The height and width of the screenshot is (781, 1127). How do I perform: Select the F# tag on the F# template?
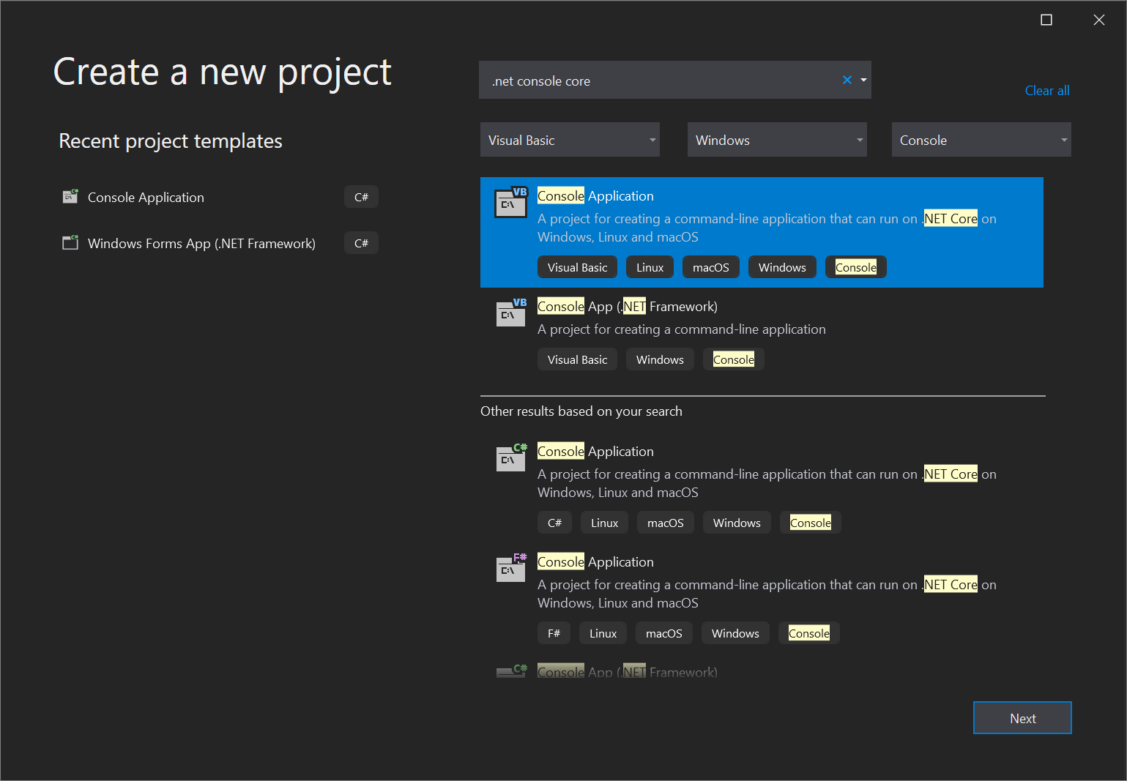click(x=554, y=632)
